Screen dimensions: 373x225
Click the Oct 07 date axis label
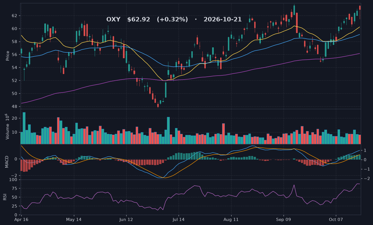click(x=336, y=219)
